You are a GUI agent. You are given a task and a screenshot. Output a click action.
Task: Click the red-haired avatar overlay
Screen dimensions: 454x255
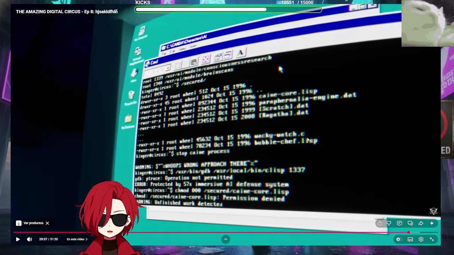pos(111,218)
